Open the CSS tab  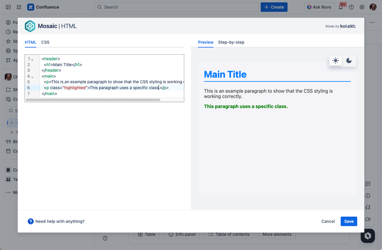(x=45, y=42)
